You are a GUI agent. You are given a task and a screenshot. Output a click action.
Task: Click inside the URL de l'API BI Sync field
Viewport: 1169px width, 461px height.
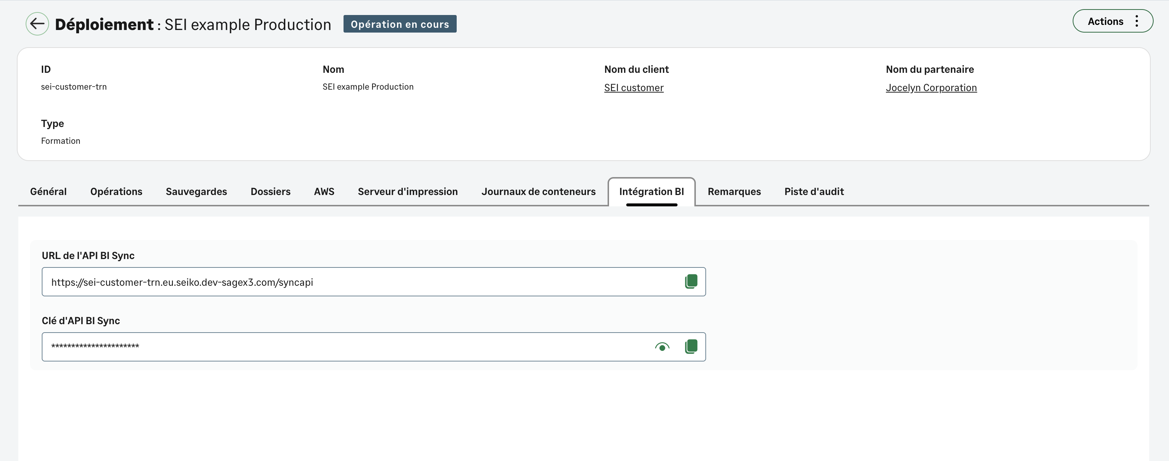click(x=318, y=282)
